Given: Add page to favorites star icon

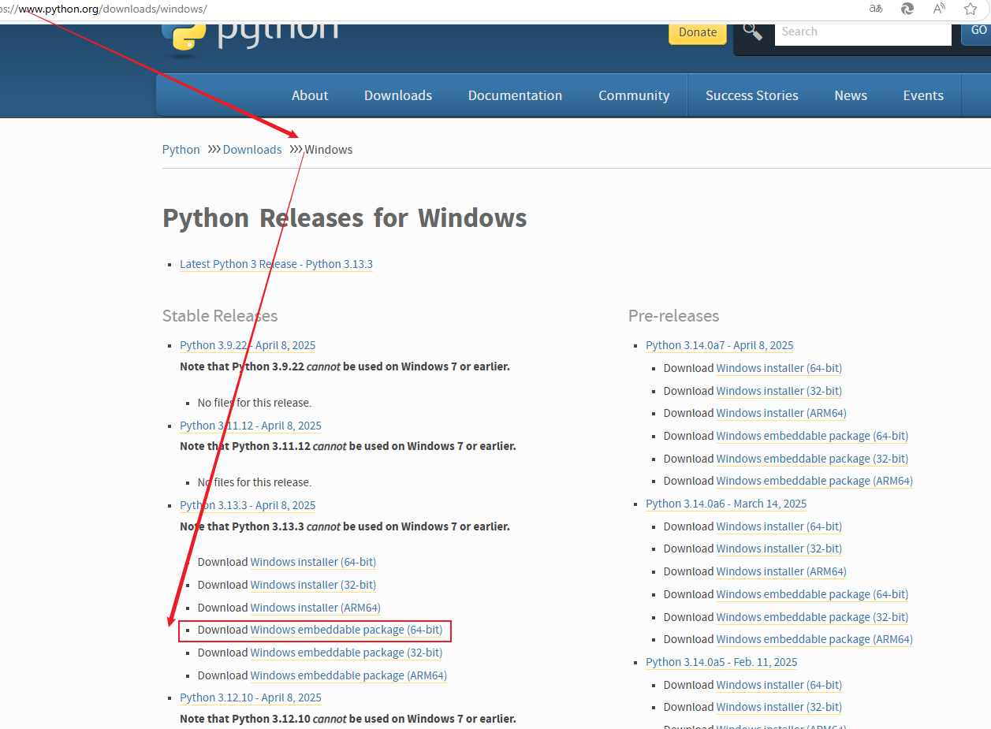Looking at the screenshot, I should click(x=971, y=9).
